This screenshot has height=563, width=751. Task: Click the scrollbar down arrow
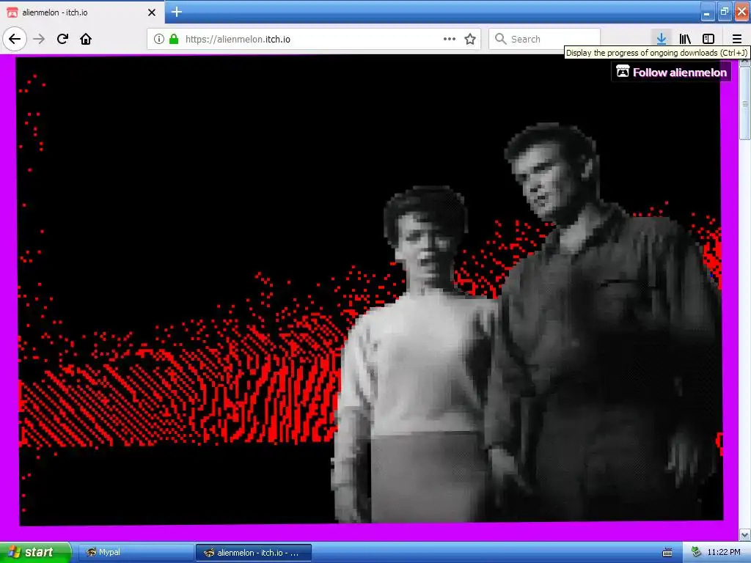[745, 534]
